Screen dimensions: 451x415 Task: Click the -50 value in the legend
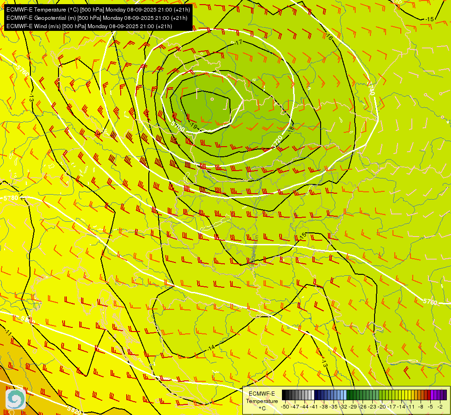click(x=285, y=407)
